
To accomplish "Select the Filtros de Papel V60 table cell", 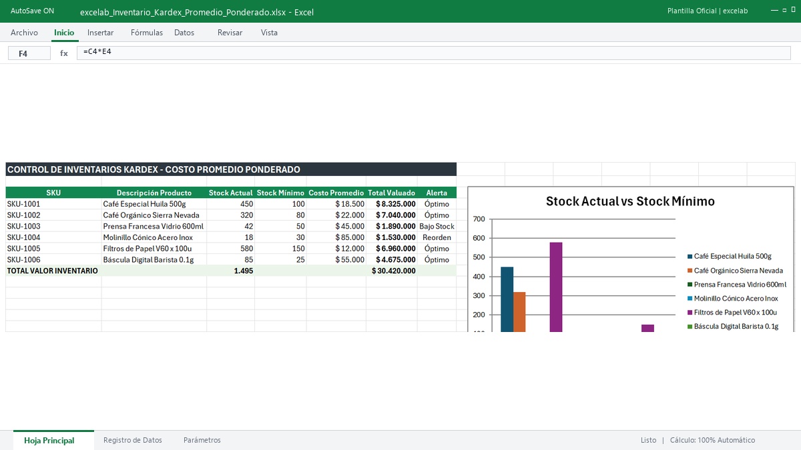I will pos(154,249).
